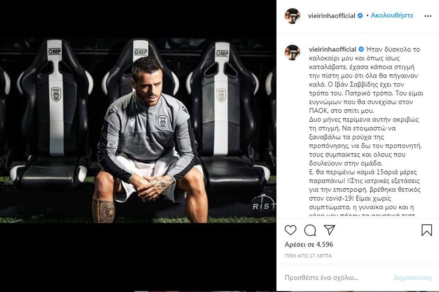Click verified badge next to header username

pos(361,16)
